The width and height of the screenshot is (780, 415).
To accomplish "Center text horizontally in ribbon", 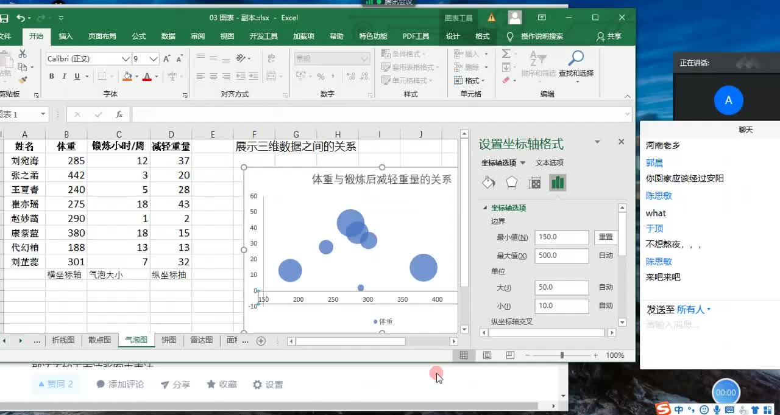I will point(213,77).
